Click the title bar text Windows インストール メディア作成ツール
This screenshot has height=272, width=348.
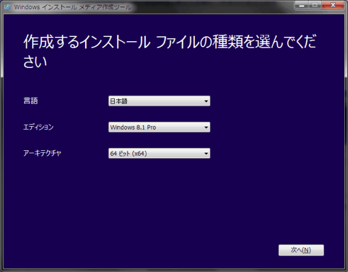pyautogui.click(x=73, y=7)
